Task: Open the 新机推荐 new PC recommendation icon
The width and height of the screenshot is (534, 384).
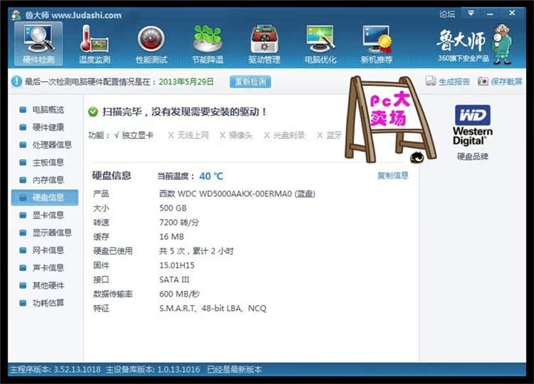Action: pyautogui.click(x=377, y=43)
